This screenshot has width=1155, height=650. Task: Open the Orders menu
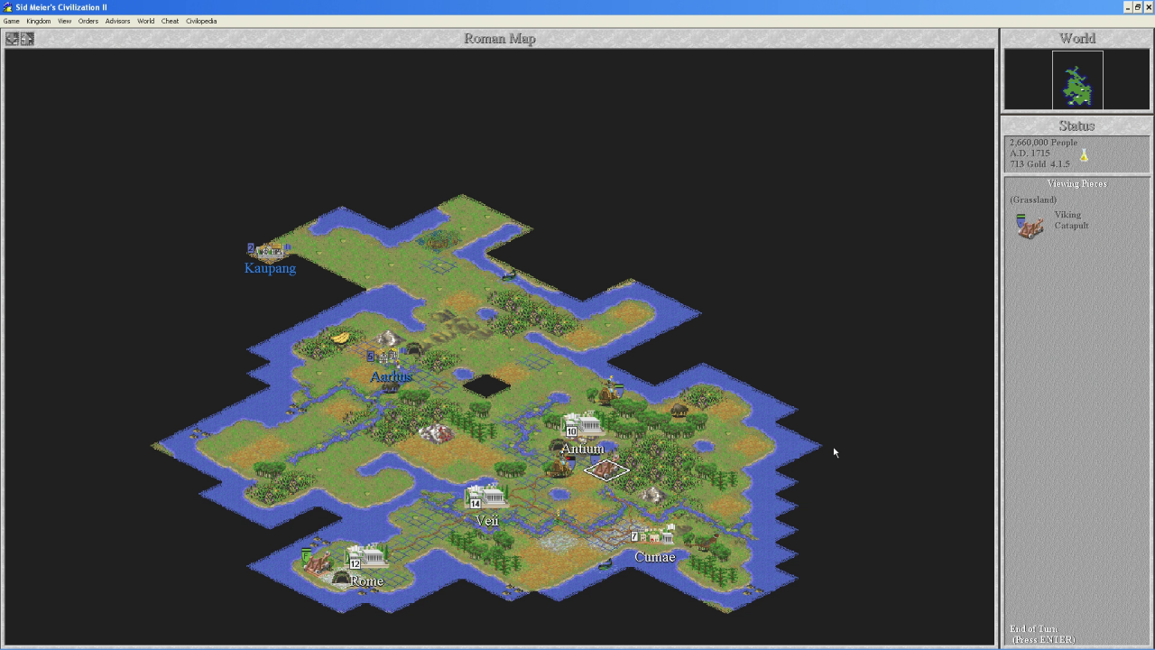88,21
